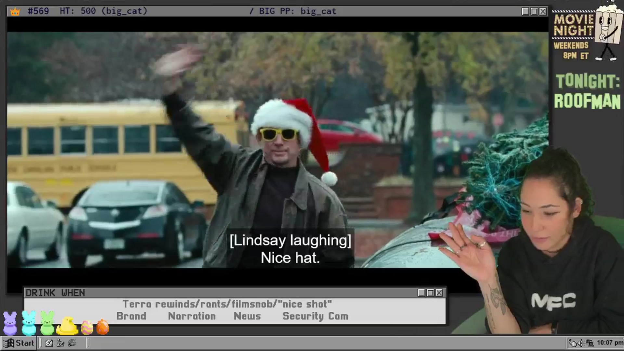Click the DRINK WHEN window title
This screenshot has width=624, height=351.
(x=55, y=293)
